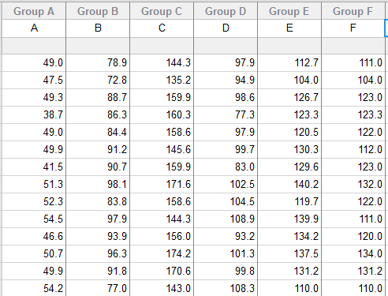This screenshot has width=388, height=296.
Task: Select cell 52.3 in Group A
Action: tap(34, 201)
